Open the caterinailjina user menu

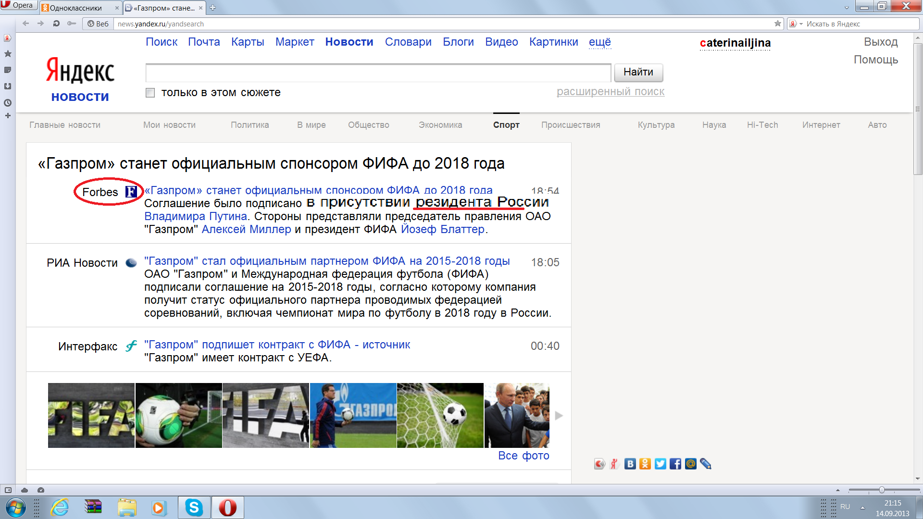[x=735, y=43]
